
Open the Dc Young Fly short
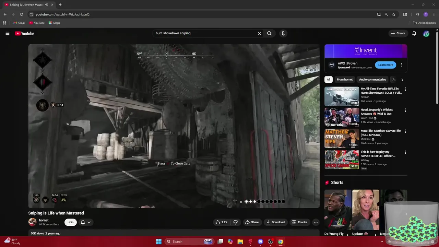(x=338, y=210)
